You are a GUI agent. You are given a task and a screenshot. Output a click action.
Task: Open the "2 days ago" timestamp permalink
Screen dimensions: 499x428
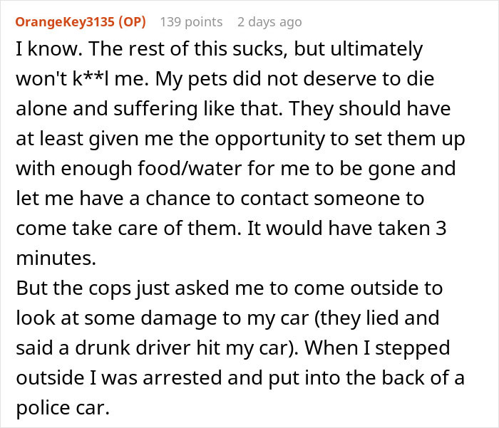click(x=269, y=22)
